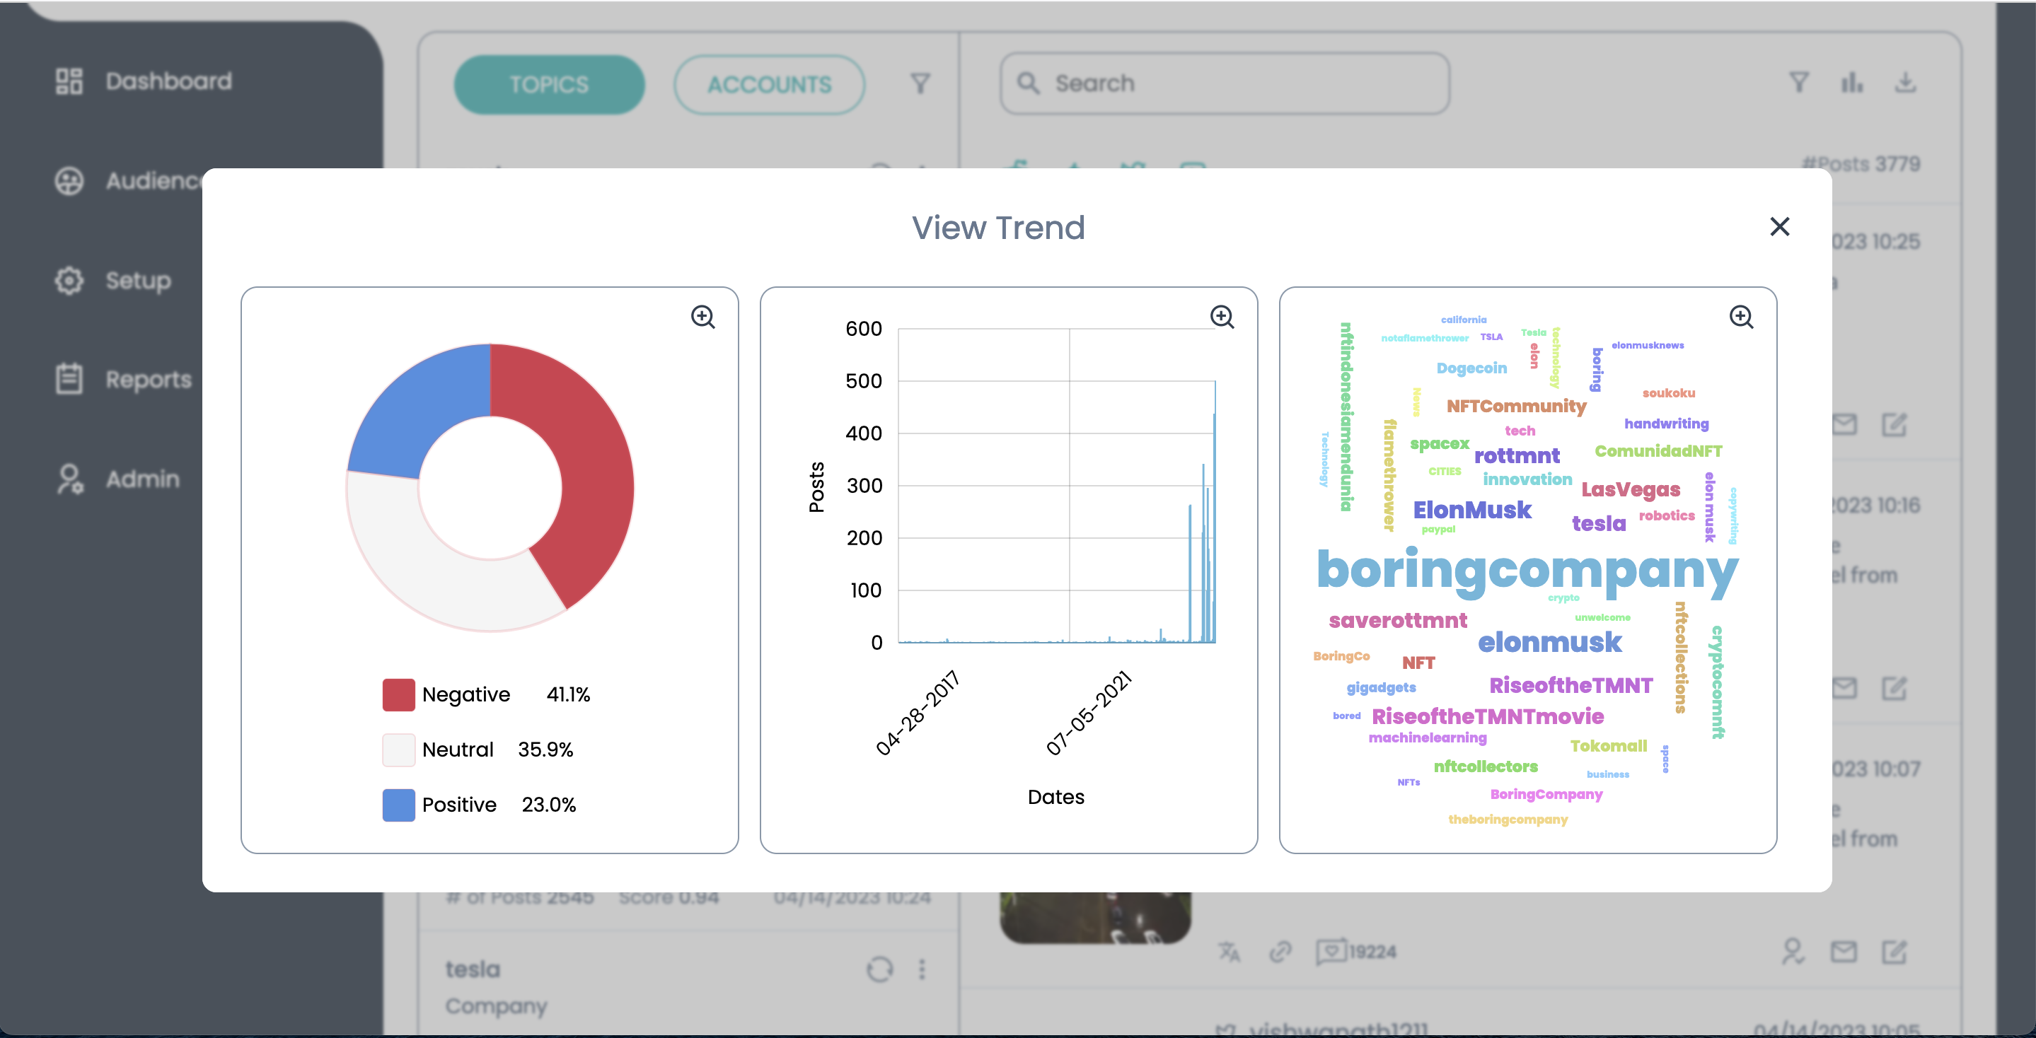Click the refresh icon on tesla topic
This screenshot has height=1038, width=2036.
coord(879,969)
